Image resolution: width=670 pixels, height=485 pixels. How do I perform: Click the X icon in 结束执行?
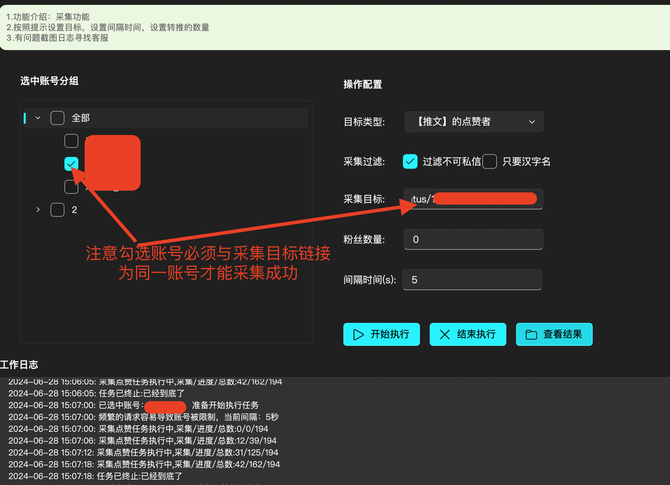click(445, 334)
